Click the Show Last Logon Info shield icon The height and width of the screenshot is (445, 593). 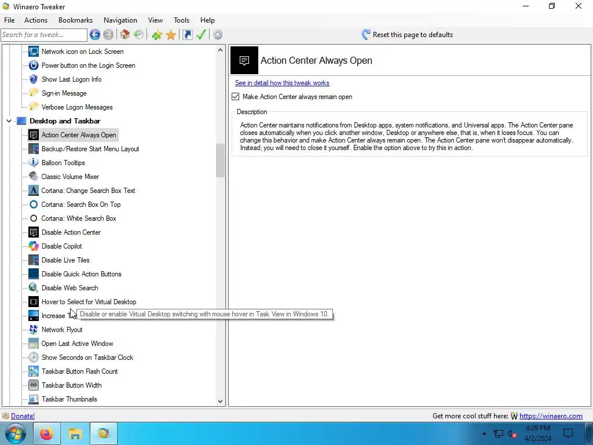click(x=34, y=79)
